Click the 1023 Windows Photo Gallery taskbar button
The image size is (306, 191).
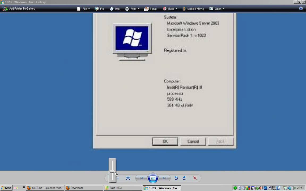(x=162, y=188)
